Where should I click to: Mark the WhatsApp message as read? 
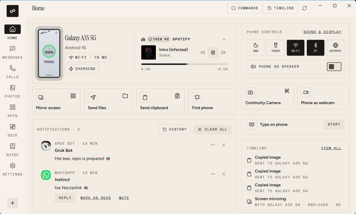(x=96, y=198)
